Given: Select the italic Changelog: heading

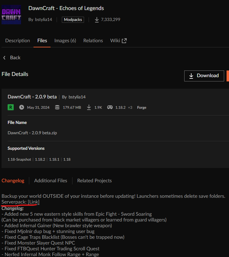Looking at the screenshot, I should [13, 208].
